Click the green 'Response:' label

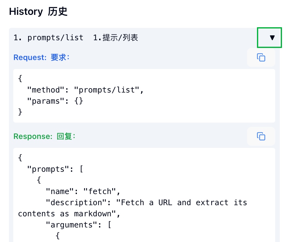tap(33, 136)
